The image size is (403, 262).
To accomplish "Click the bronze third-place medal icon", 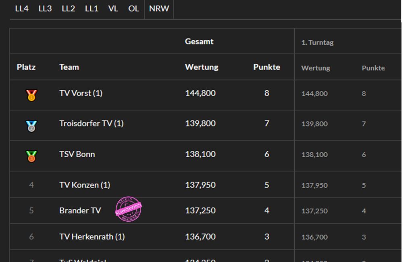I will pyautogui.click(x=31, y=156).
